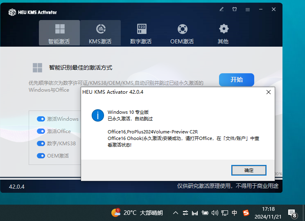Toggle the 数字/KMS38 switch
The width and height of the screenshot is (305, 221).
(41, 144)
